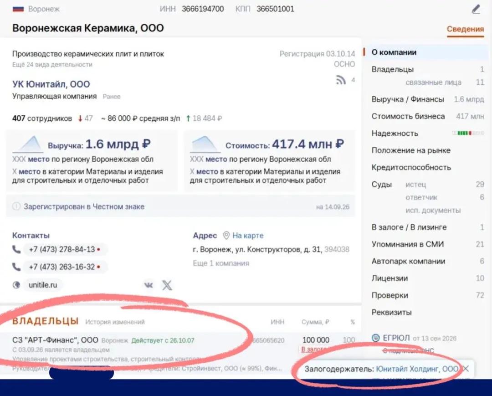Open УК Юнитайл, ООО link
492x396 pixels.
[x=51, y=84]
